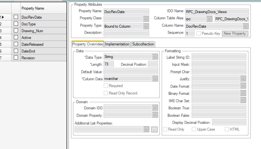
Task: Click the Boolean False field
Action: tap(219, 115)
